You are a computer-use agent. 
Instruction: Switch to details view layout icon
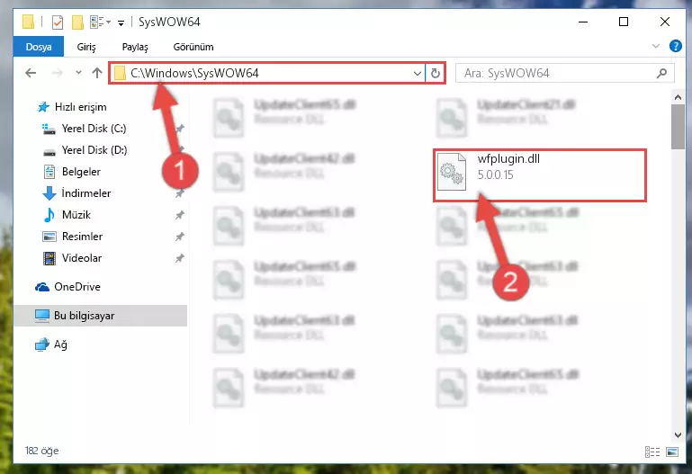pos(652,452)
